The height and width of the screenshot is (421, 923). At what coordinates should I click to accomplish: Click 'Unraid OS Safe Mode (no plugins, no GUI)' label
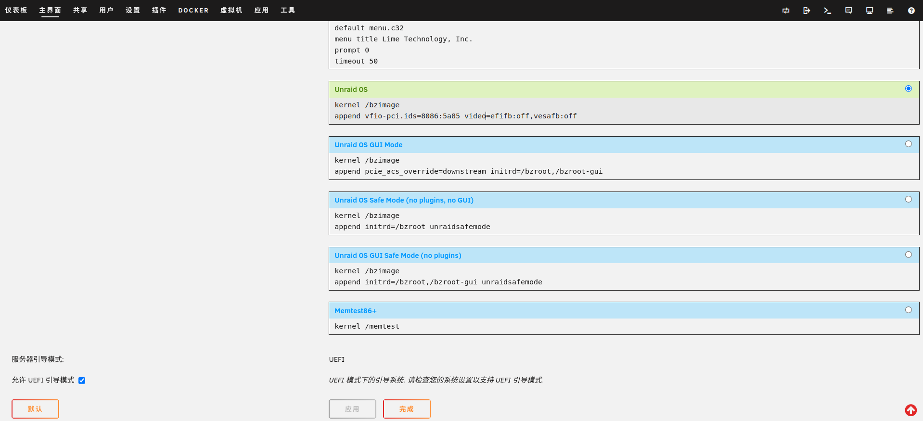[404, 200]
